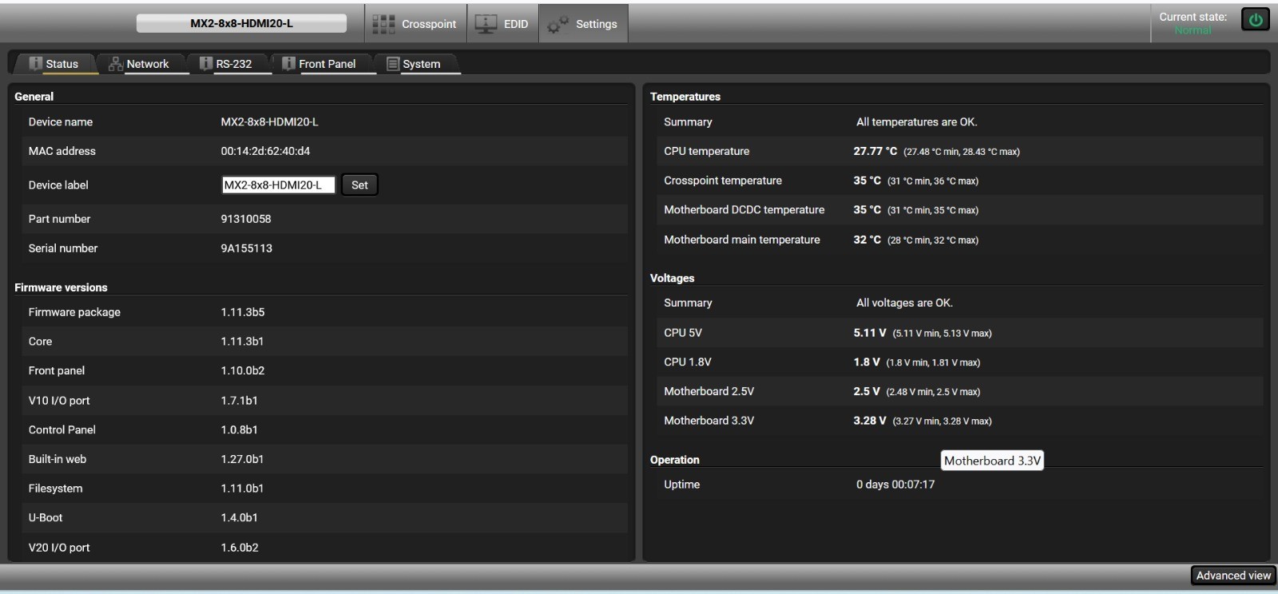This screenshot has width=1278, height=594.
Task: Click the MX2-8x8-HDMI20-L device title bar
Action: (x=241, y=23)
